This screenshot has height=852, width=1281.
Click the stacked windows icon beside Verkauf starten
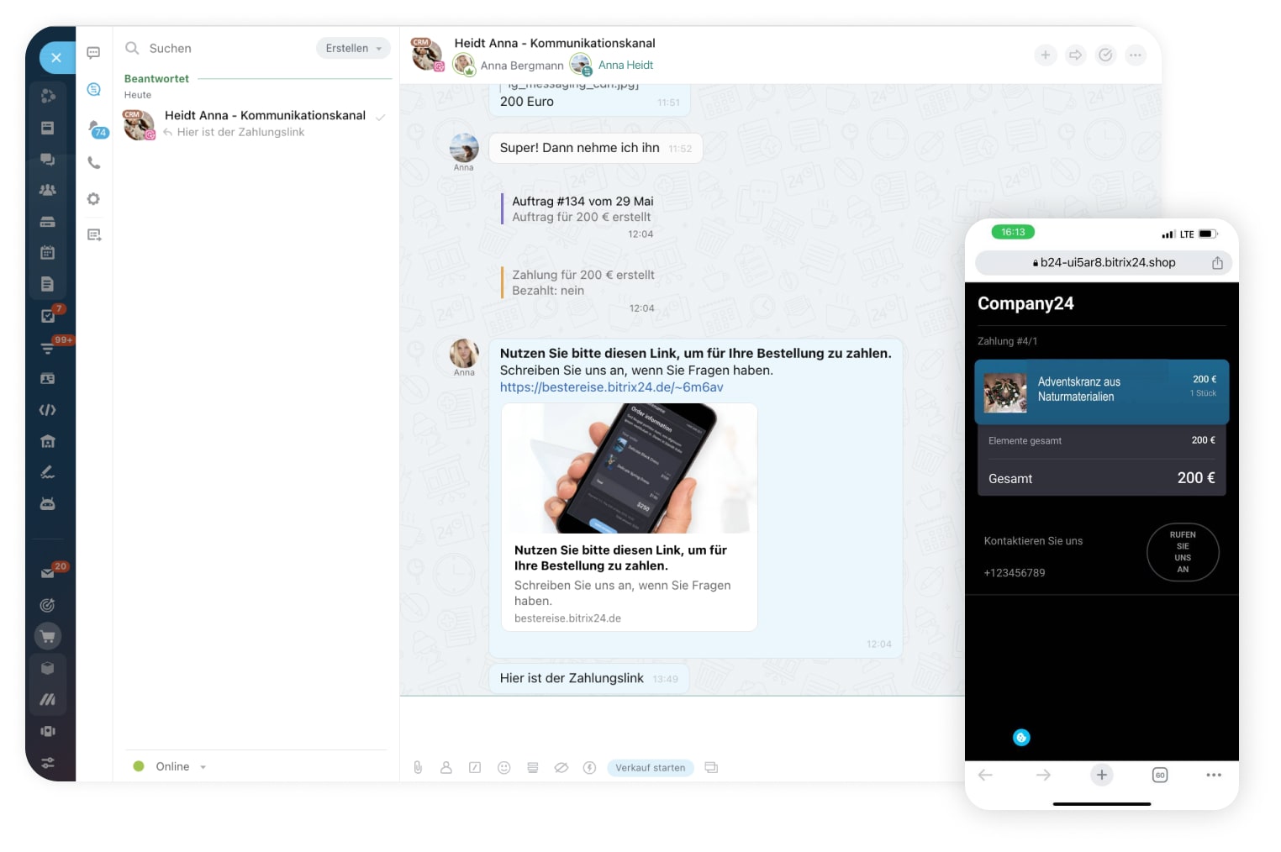click(711, 767)
